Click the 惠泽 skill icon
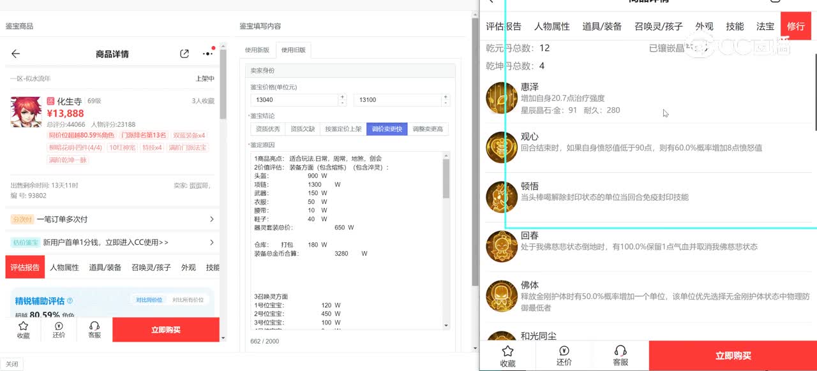Viewport: 817px width, 371px height. point(502,98)
